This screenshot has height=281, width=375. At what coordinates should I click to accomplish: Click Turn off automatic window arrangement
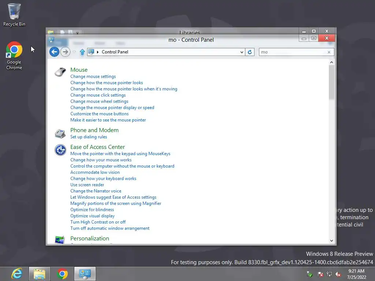coord(110,228)
